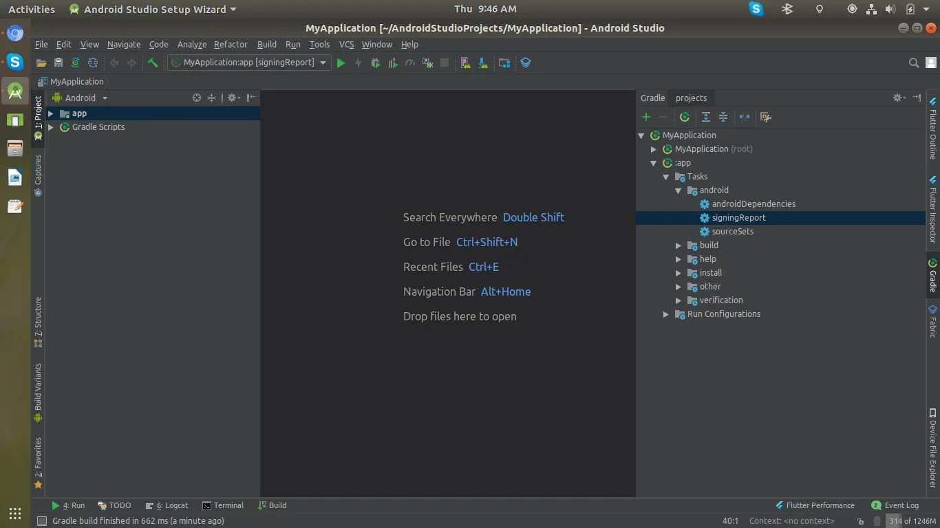Open Flutter Performance tool window
The height and width of the screenshot is (528, 940).
(x=815, y=505)
